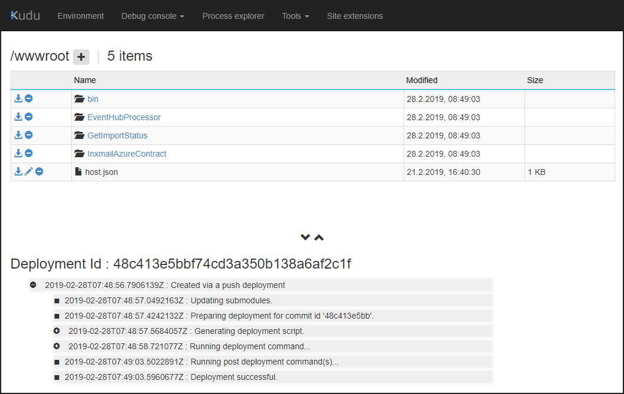The height and width of the screenshot is (394, 624).
Task: Delete the host.json file
Action: point(39,172)
